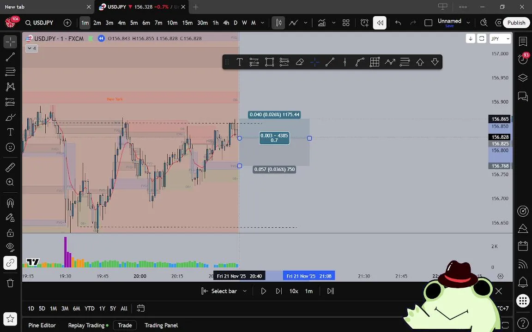Switch to the 5m timeframe

[134, 23]
